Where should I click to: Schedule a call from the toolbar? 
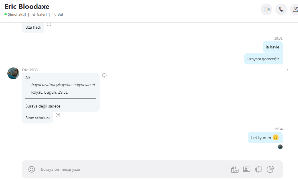258,169
